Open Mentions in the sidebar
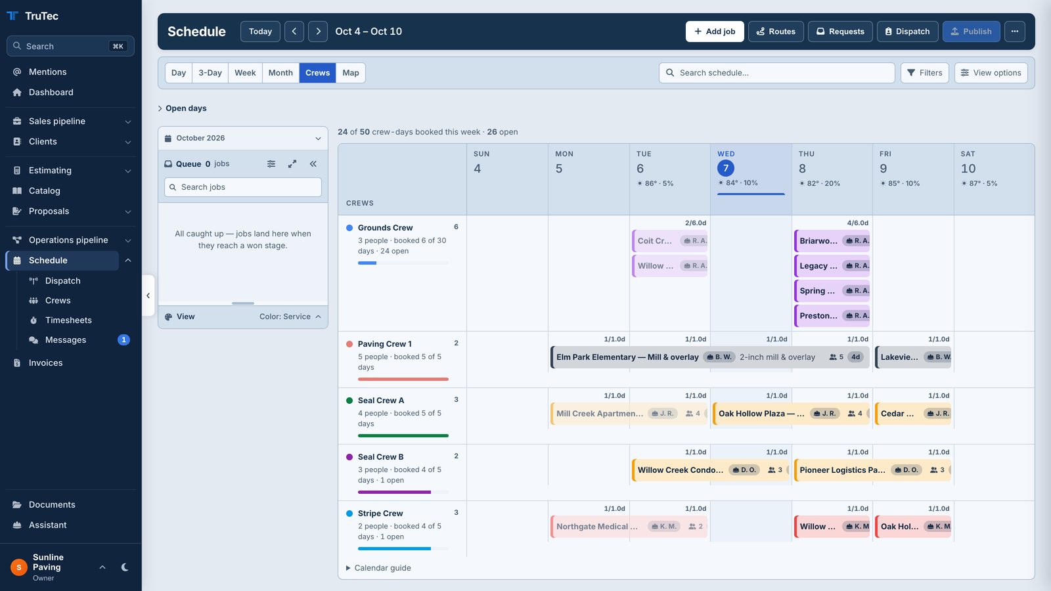This screenshot has height=591, width=1051. (70, 72)
